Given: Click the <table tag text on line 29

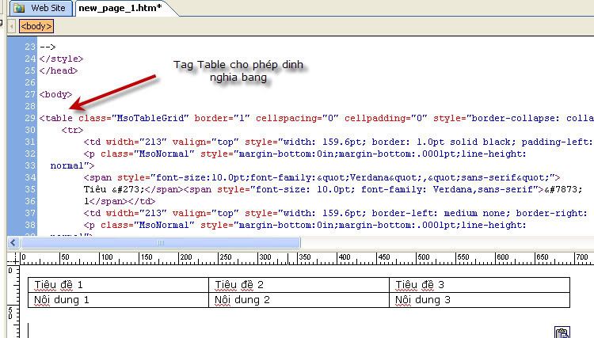Looking at the screenshot, I should (x=56, y=118).
